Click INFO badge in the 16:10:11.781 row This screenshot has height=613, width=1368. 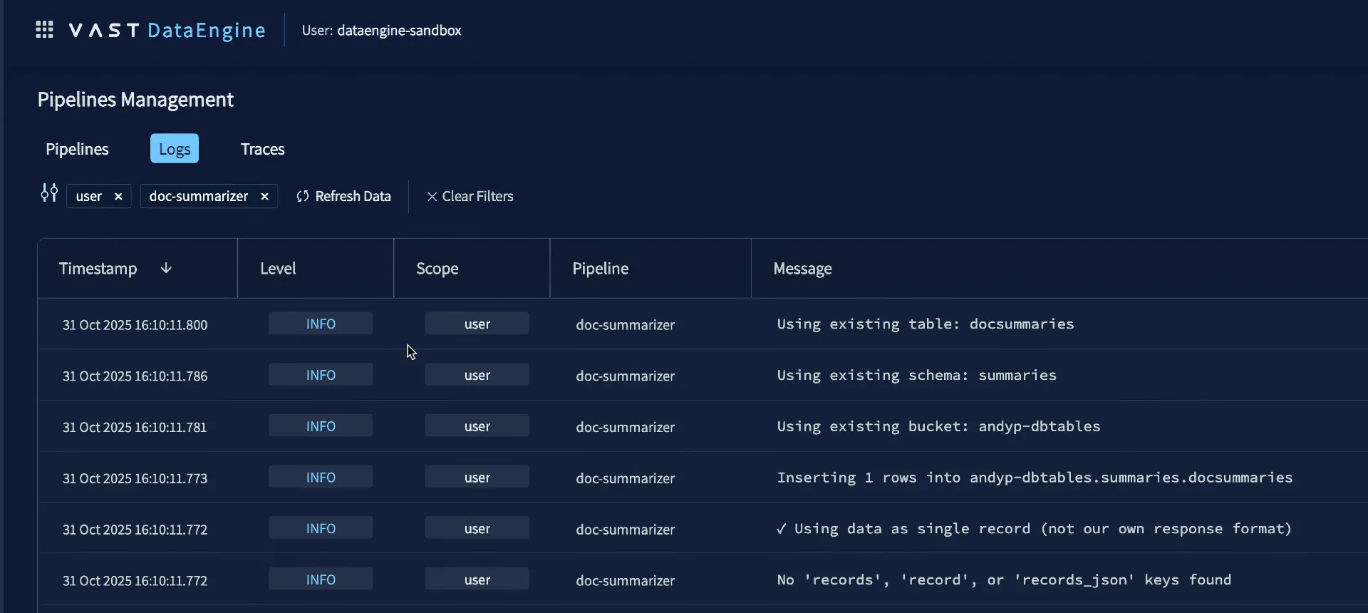(321, 426)
